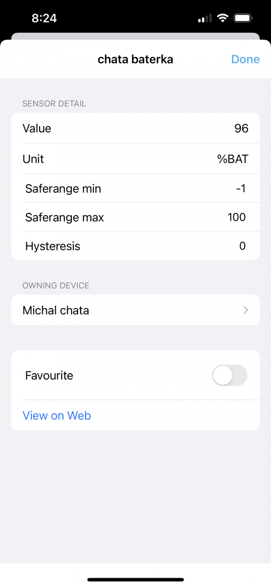The width and height of the screenshot is (271, 587).
Task: Tap the home indicator bar
Action: 135,580
